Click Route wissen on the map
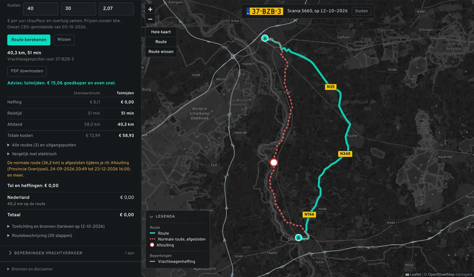Screen dimensions: 474x277 tap(161, 52)
